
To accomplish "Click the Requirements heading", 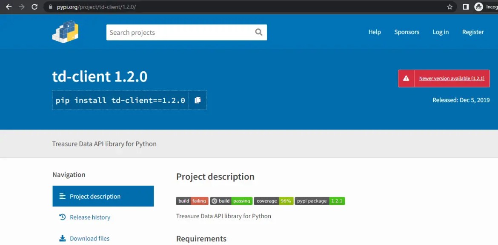I will [x=201, y=239].
